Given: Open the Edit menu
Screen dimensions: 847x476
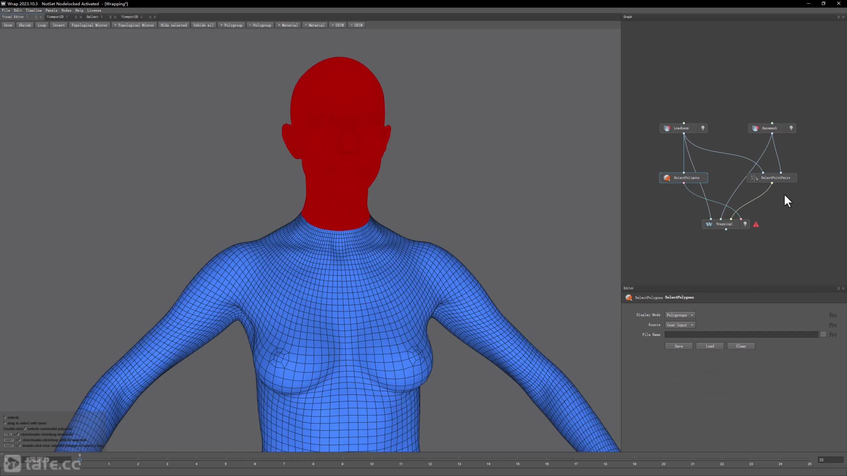Looking at the screenshot, I should pos(18,10).
